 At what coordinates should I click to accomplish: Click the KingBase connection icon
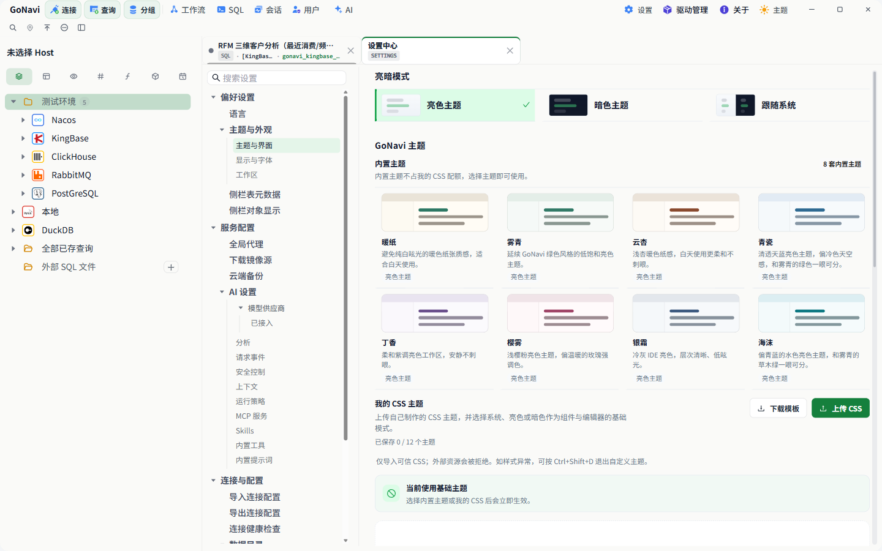[38, 138]
